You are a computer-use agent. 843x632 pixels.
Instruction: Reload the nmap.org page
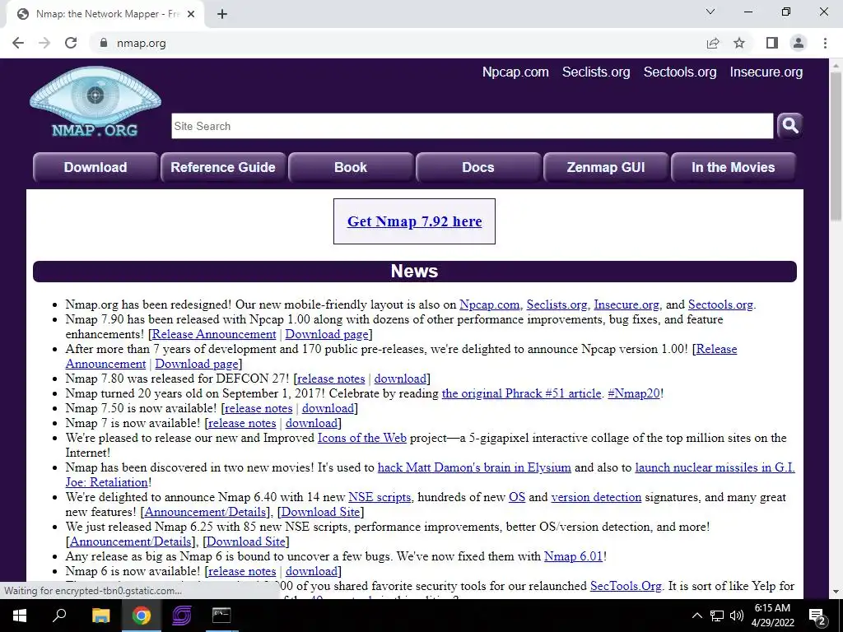(71, 43)
